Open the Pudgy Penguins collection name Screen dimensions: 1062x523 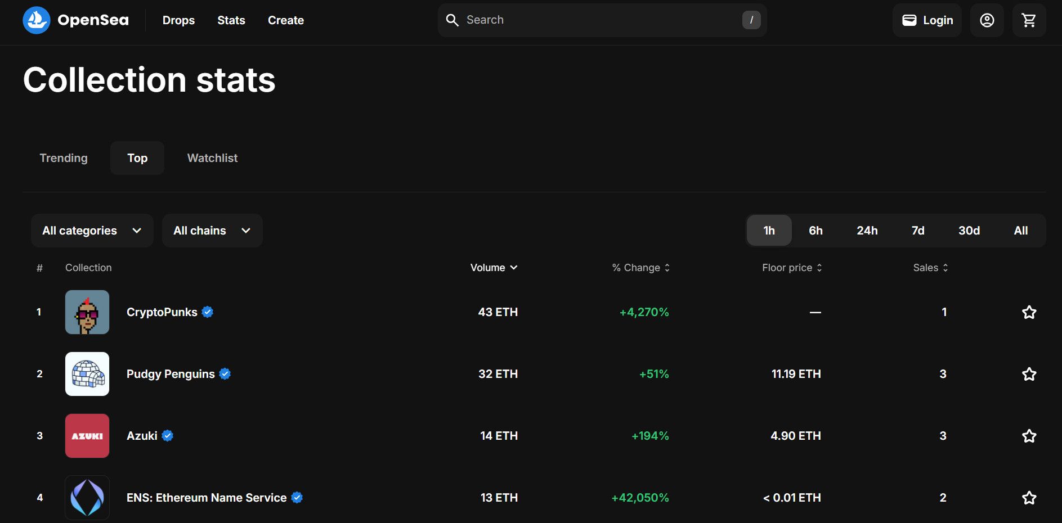pos(171,374)
